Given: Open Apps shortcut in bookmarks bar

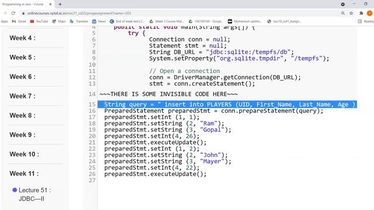Looking at the screenshot, I should coord(4,22).
